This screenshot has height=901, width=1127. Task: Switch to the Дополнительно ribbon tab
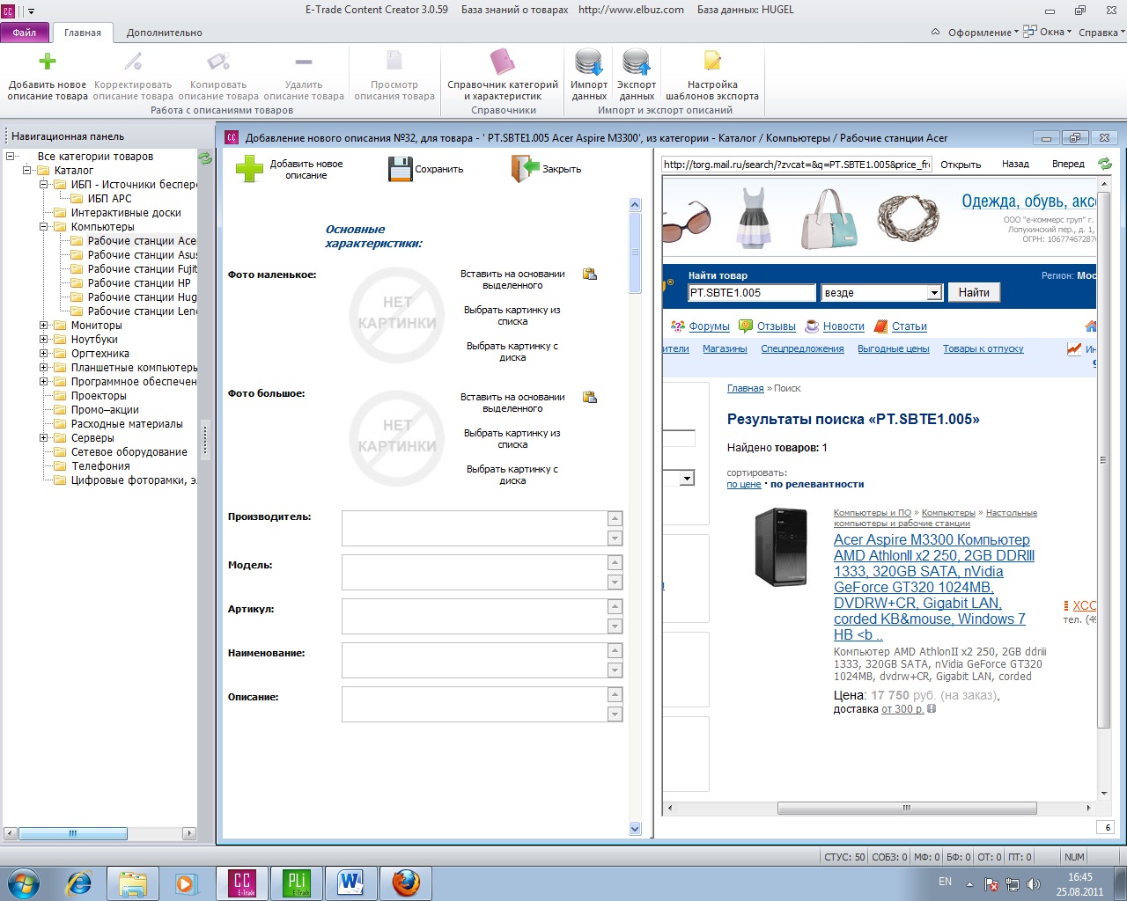click(165, 33)
